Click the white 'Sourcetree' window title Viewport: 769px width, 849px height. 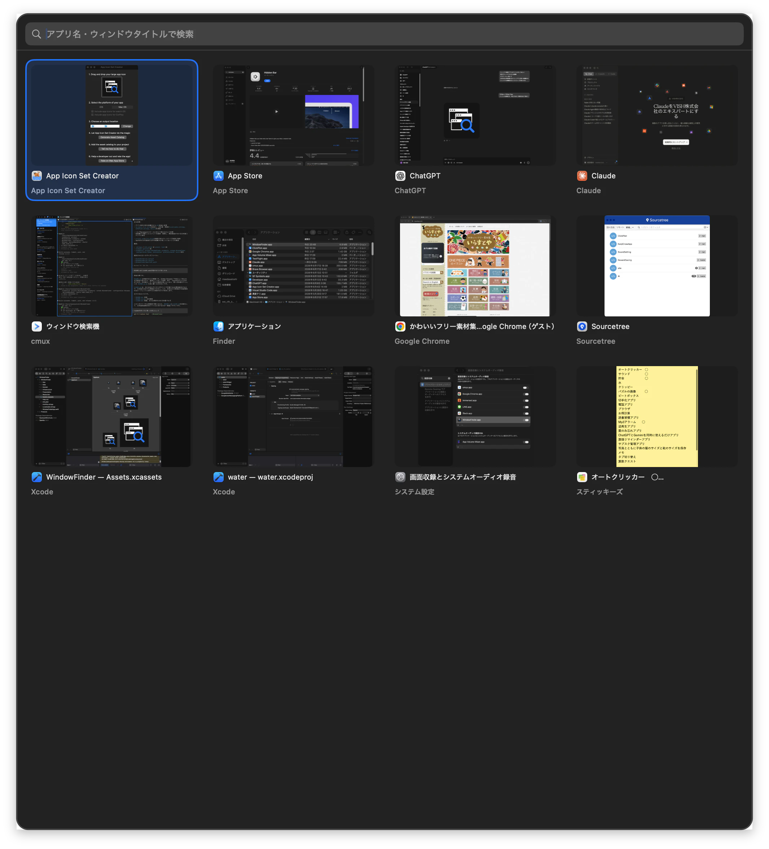pos(610,326)
